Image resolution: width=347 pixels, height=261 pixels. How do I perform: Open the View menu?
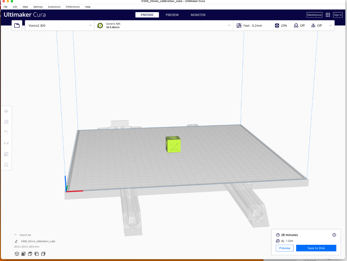click(x=25, y=7)
